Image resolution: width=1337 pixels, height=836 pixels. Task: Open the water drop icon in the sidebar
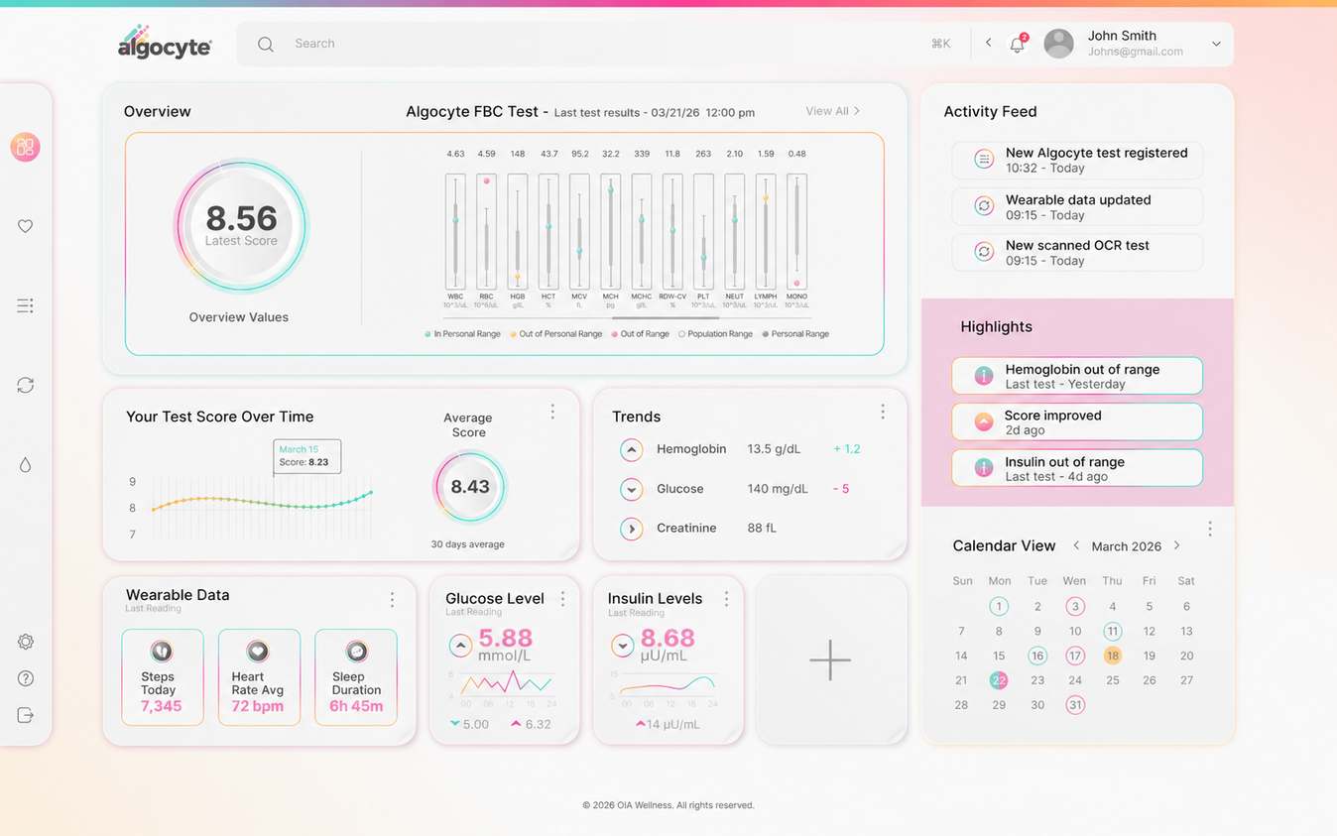click(26, 465)
